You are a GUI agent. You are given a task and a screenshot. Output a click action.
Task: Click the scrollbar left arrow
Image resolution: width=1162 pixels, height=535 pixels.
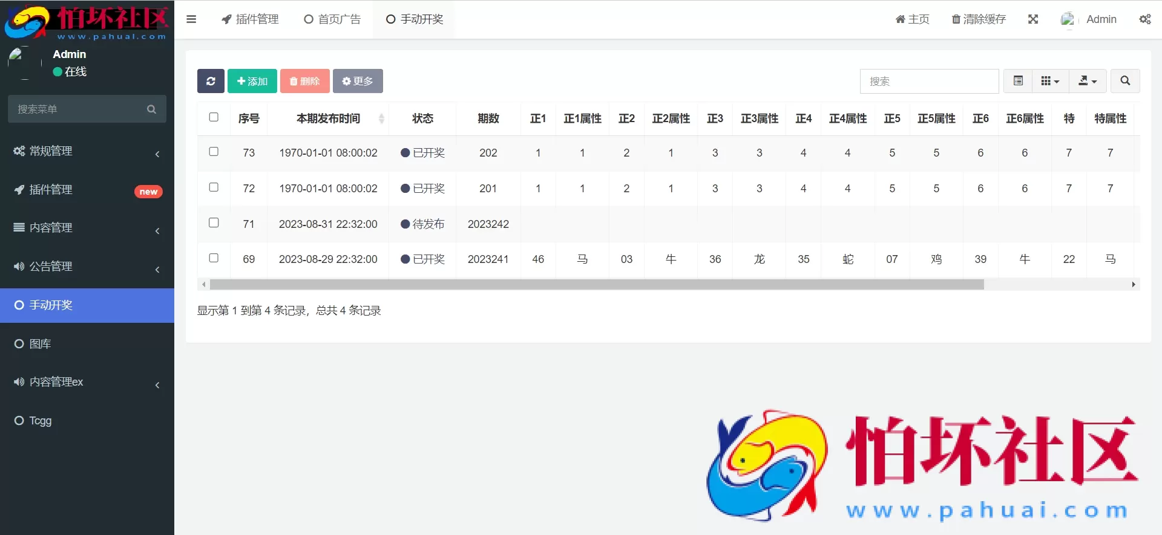(x=204, y=284)
